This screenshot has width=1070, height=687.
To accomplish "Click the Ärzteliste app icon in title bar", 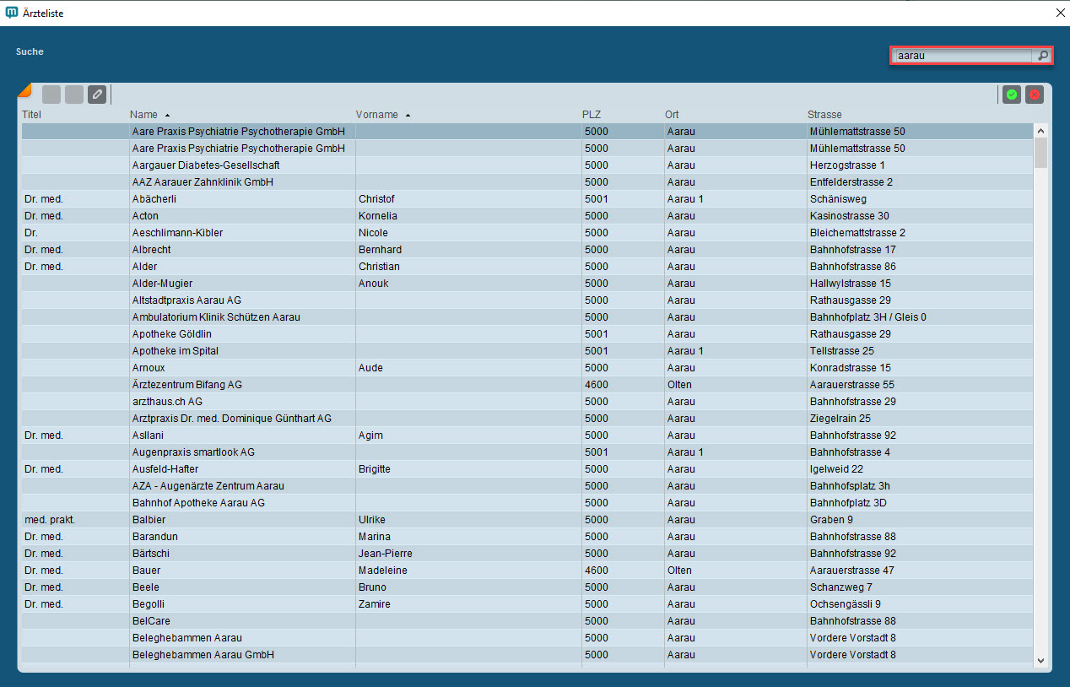I will point(12,13).
